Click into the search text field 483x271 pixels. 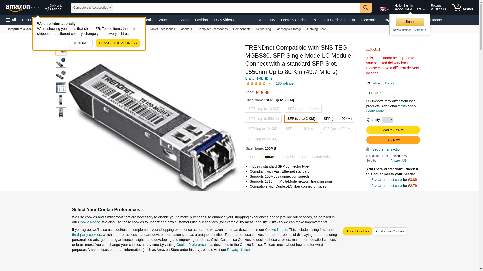(237, 8)
